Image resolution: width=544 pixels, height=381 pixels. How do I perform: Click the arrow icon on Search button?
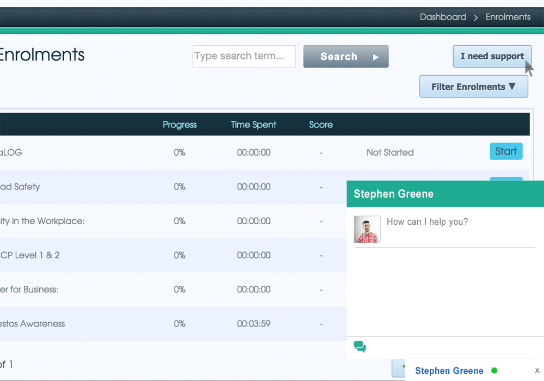(375, 57)
